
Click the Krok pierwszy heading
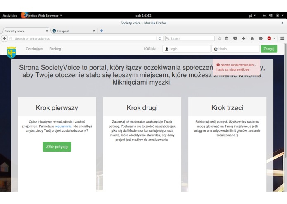(57, 108)
